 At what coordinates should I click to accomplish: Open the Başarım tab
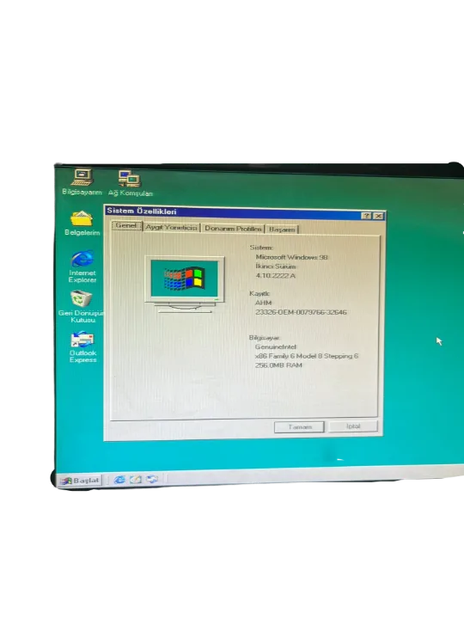click(282, 230)
